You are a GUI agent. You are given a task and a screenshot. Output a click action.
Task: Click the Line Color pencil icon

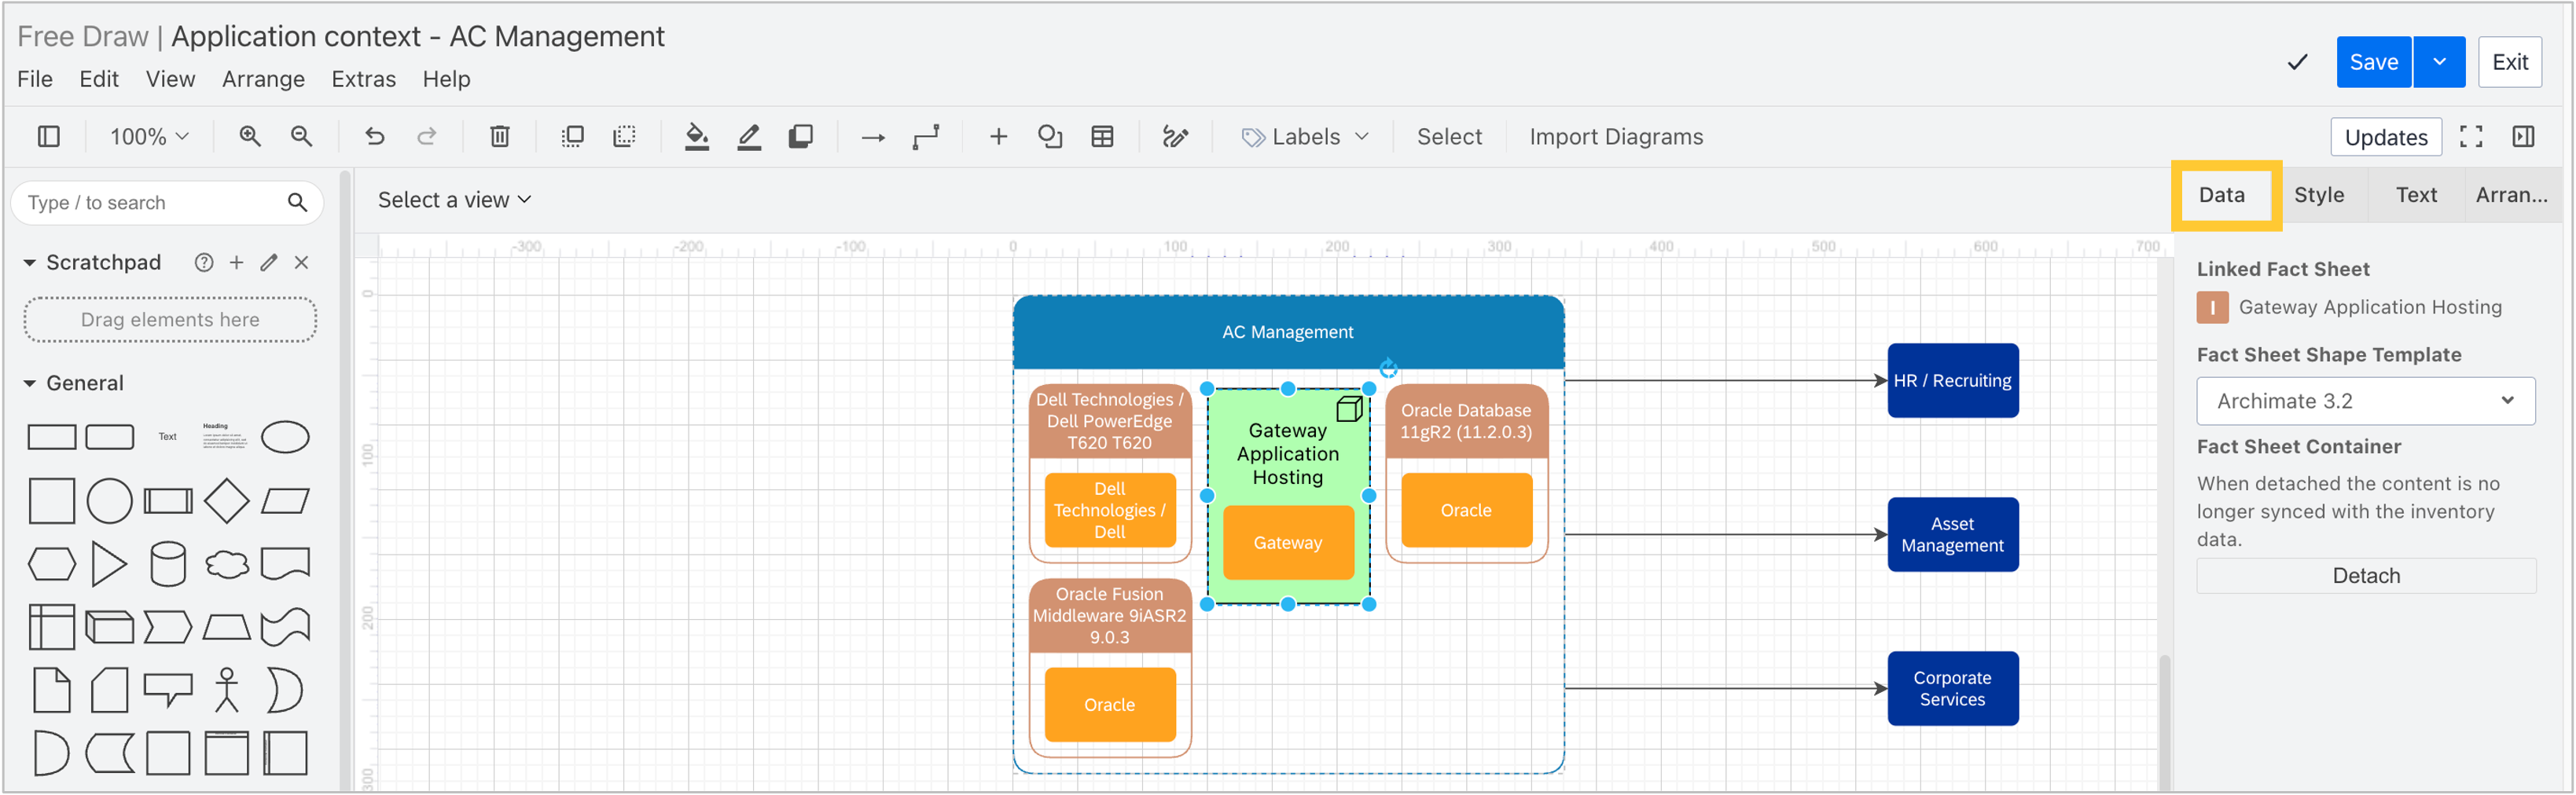(749, 137)
